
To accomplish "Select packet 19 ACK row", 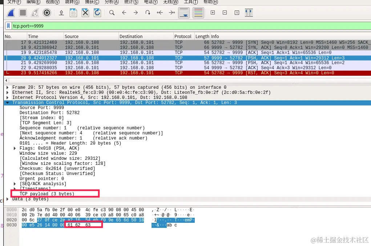I will [x=187, y=53].
